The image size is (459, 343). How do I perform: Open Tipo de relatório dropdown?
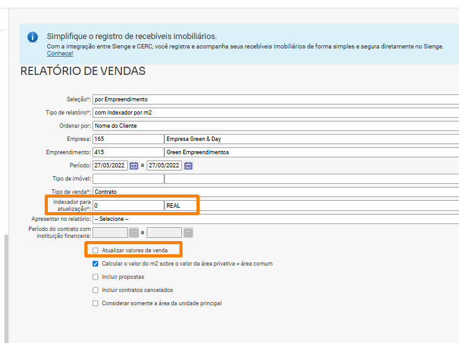click(x=276, y=113)
